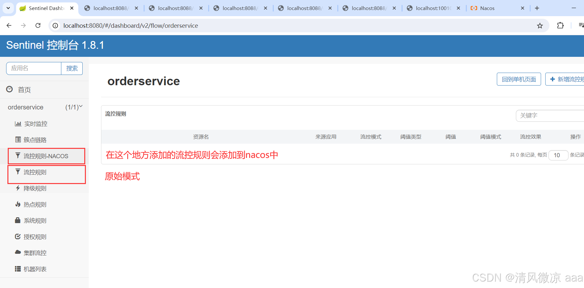The image size is (584, 288).
Task: Switch to the localhost:1001 browser tab
Action: pyautogui.click(x=433, y=8)
